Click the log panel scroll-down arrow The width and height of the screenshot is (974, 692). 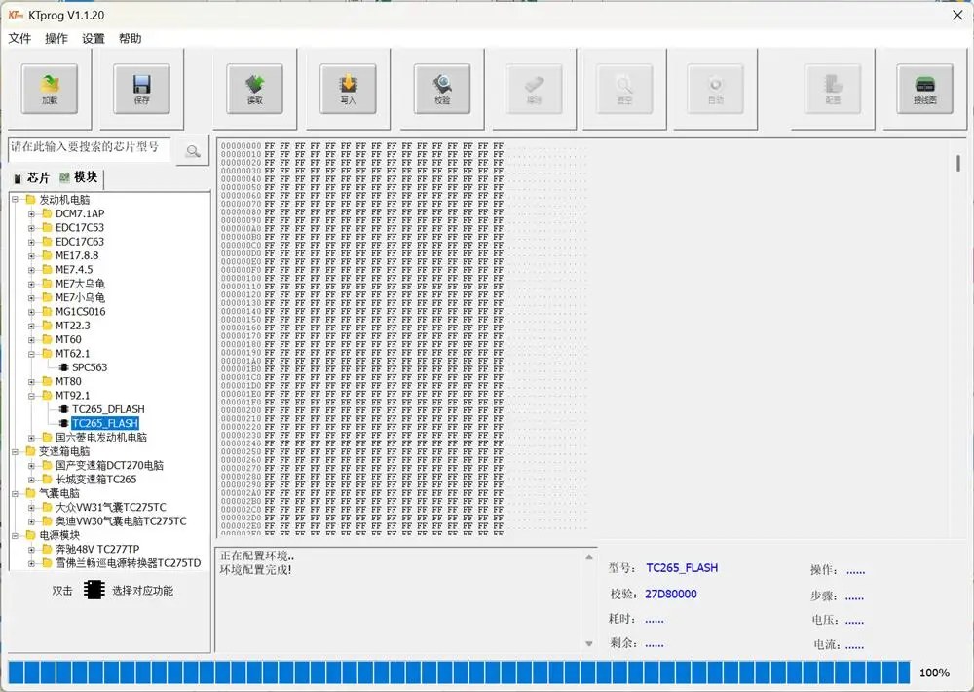589,644
